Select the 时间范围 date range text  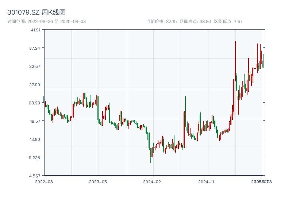point(47,22)
